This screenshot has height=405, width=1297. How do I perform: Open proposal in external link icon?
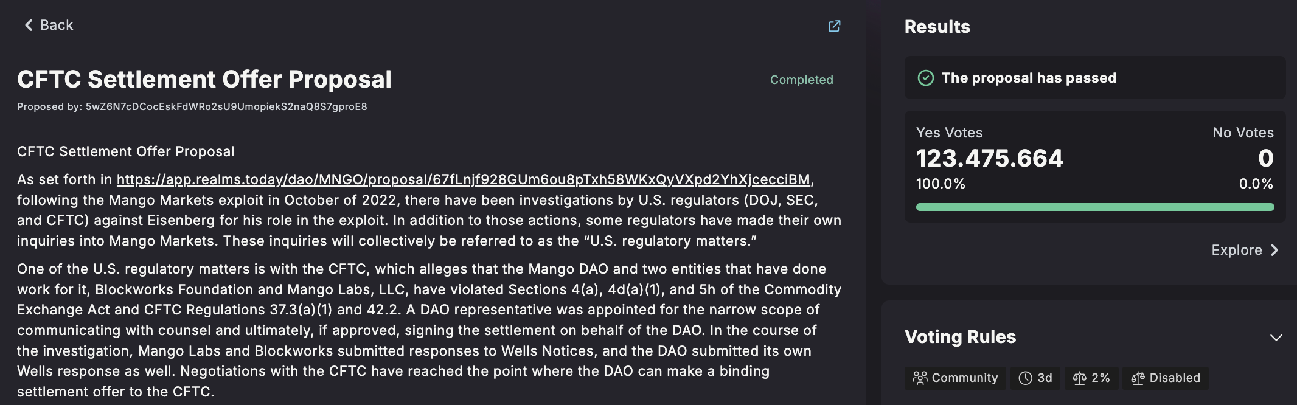pos(834,26)
